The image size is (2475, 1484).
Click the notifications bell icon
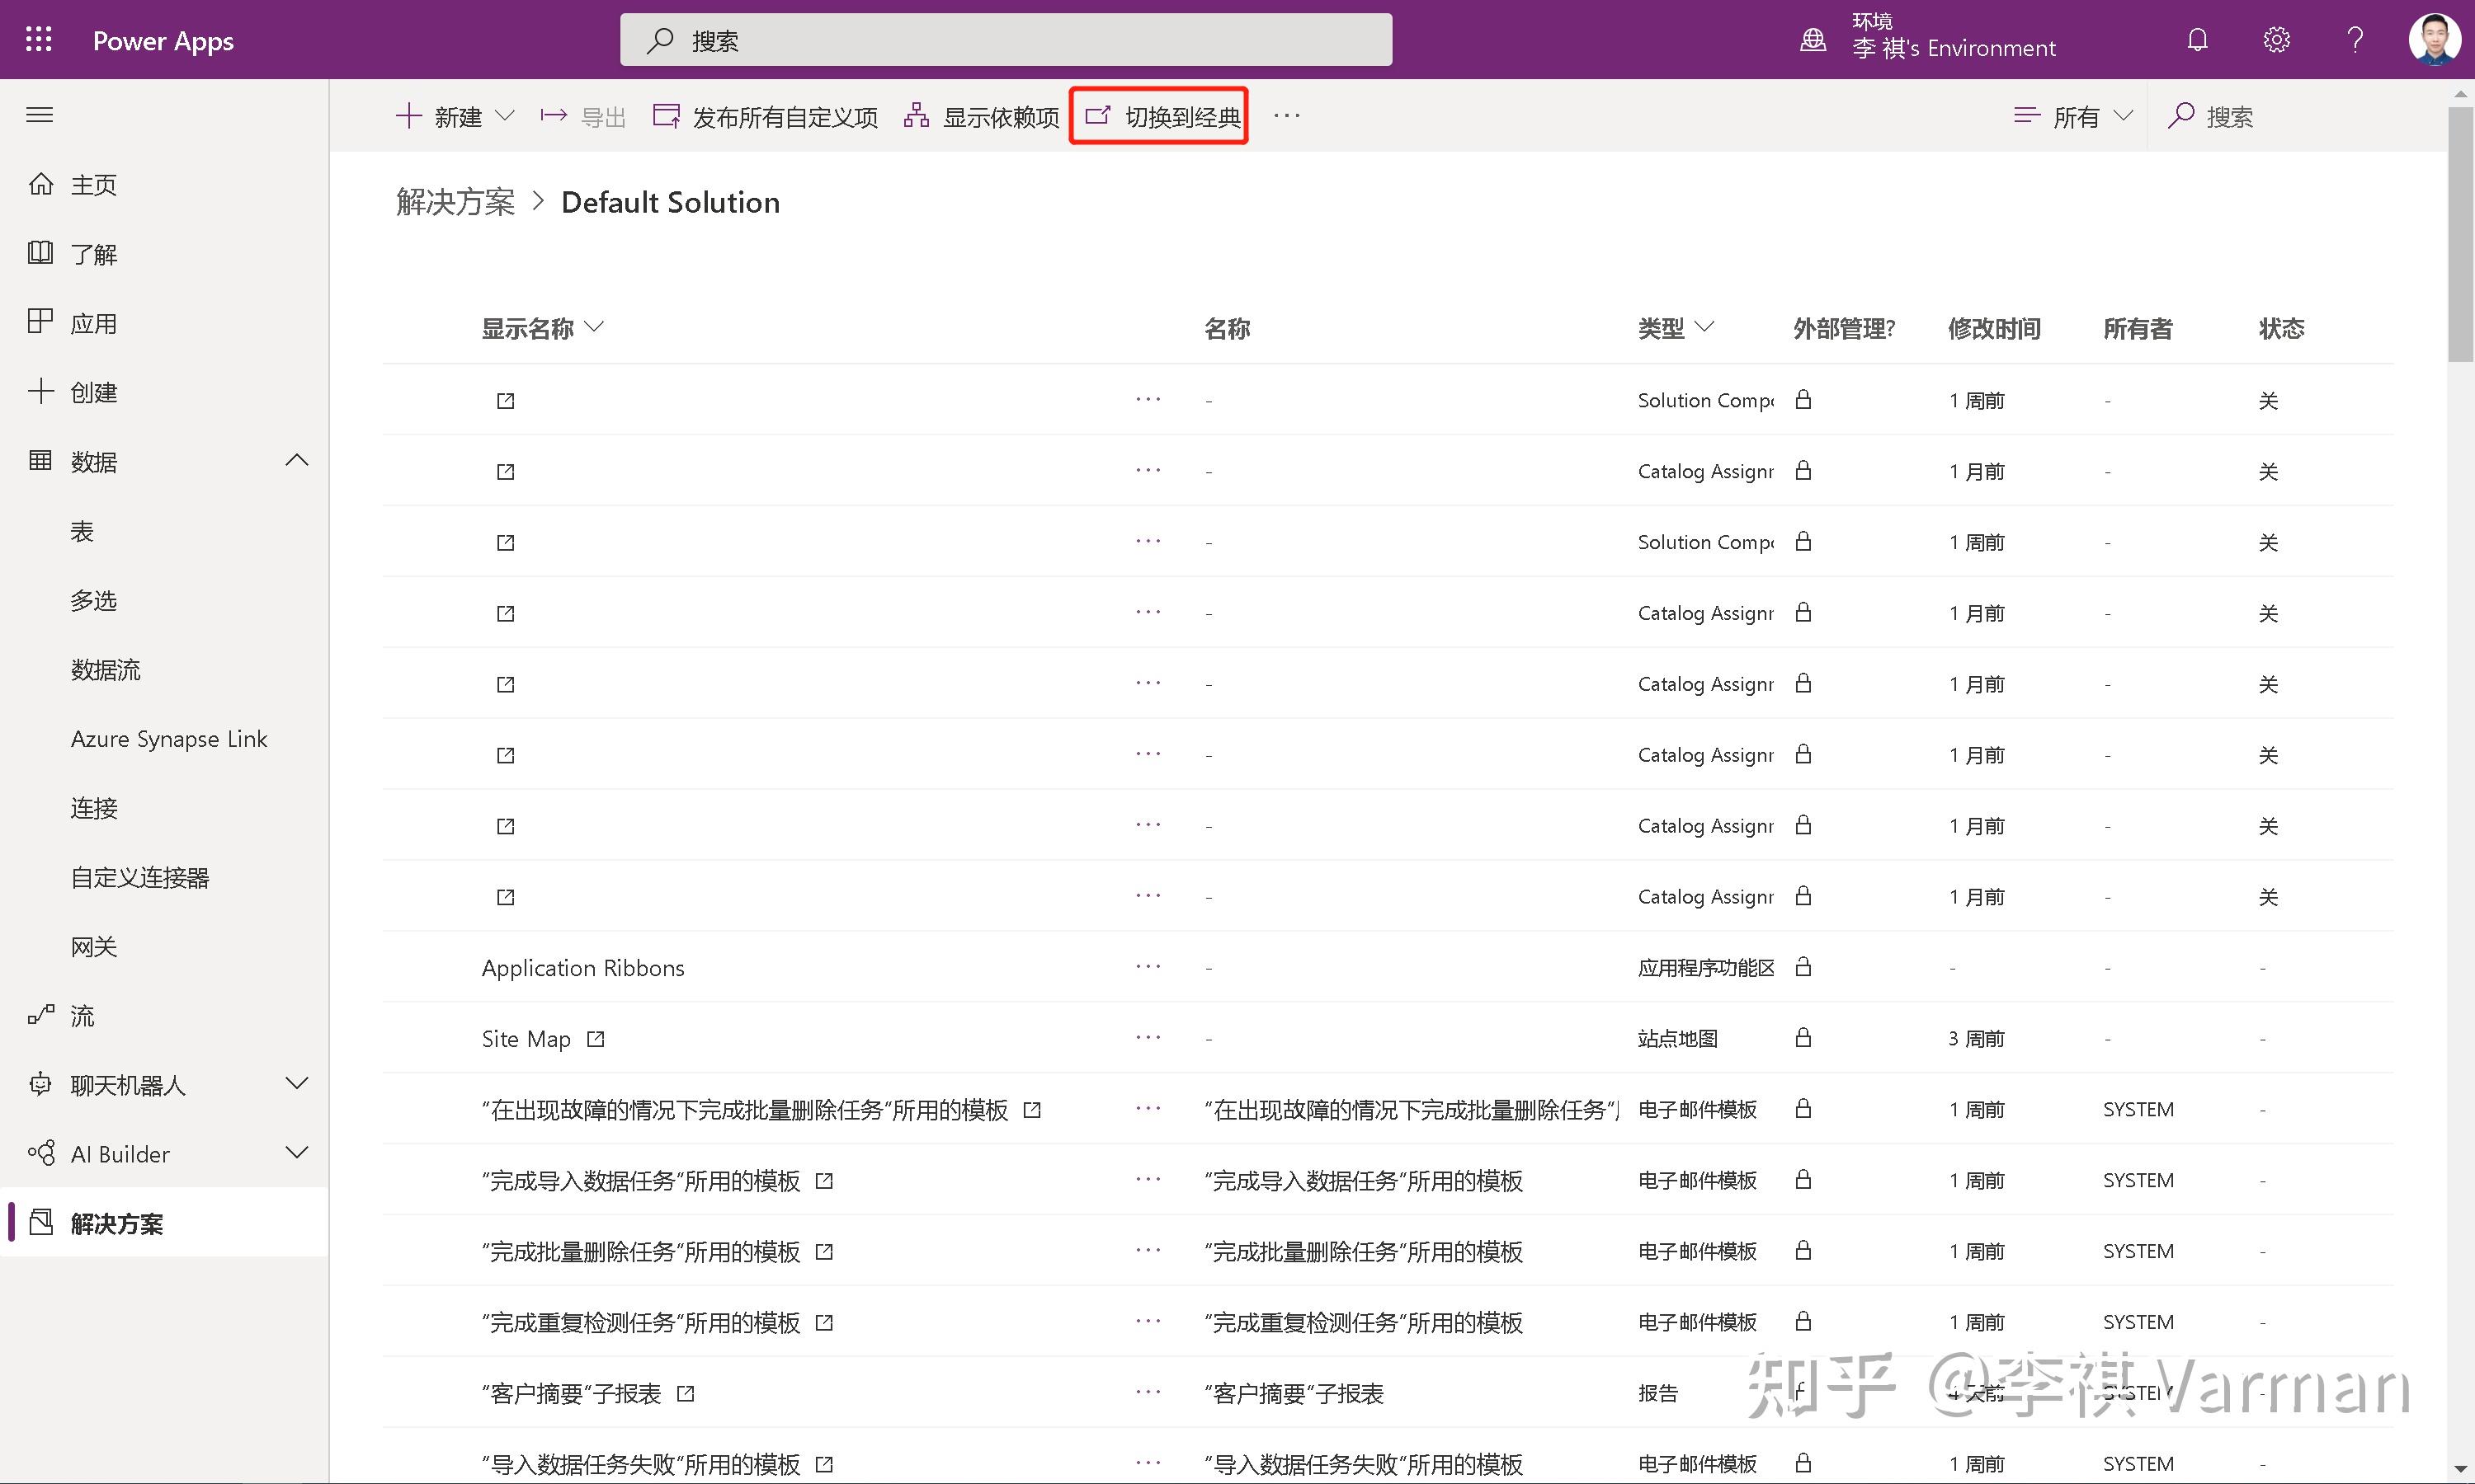2197,40
